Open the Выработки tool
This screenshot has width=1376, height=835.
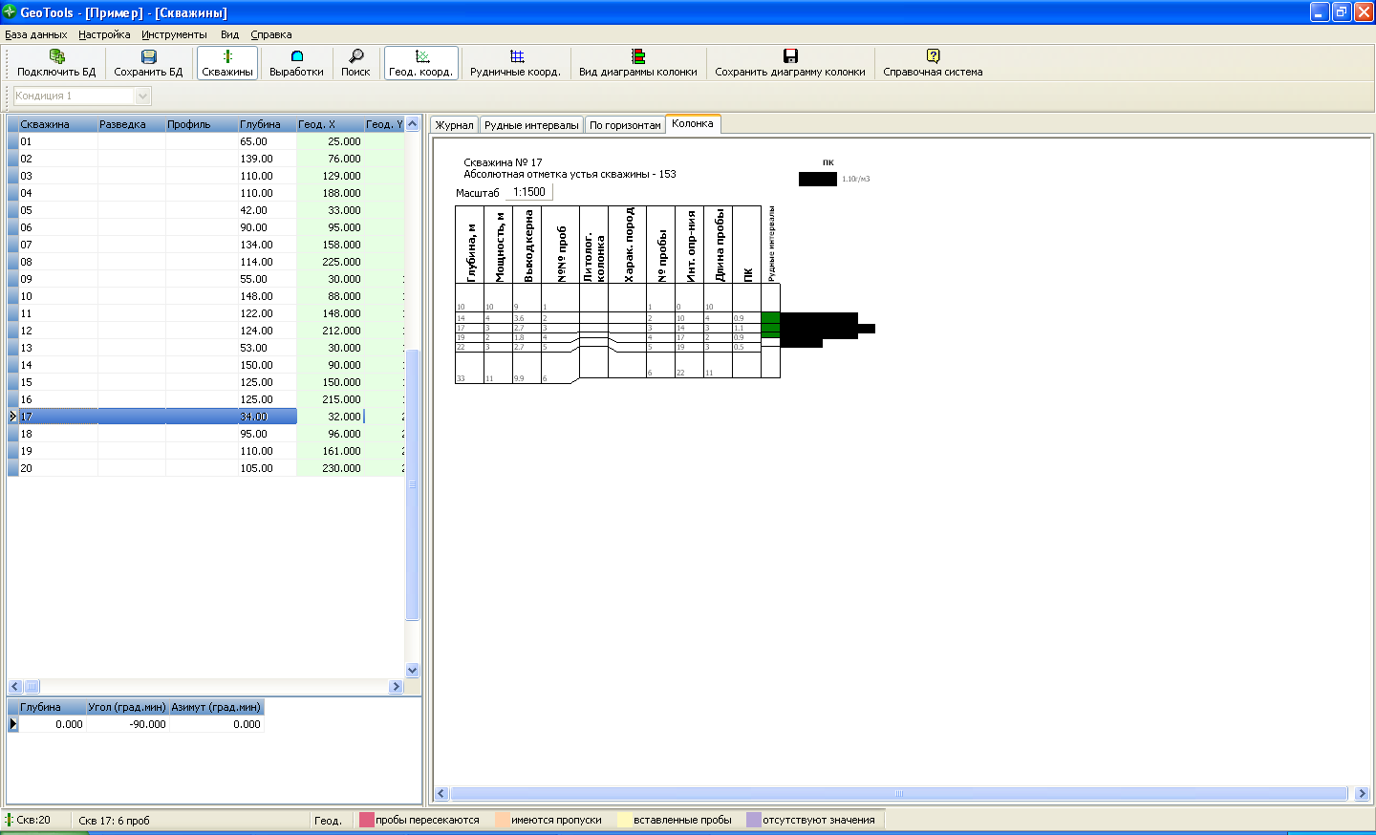pos(296,57)
